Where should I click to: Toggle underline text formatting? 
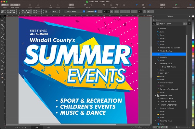(x=111, y=12)
